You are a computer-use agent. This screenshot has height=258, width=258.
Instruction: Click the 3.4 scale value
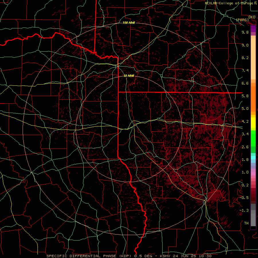click(245, 134)
